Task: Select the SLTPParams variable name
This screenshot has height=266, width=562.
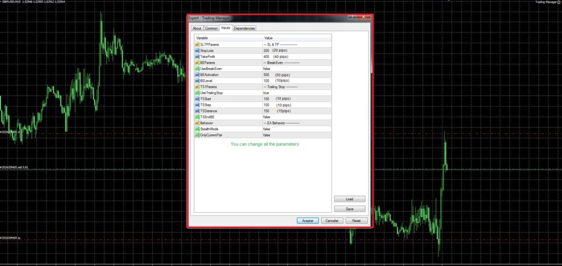Action: click(210, 44)
